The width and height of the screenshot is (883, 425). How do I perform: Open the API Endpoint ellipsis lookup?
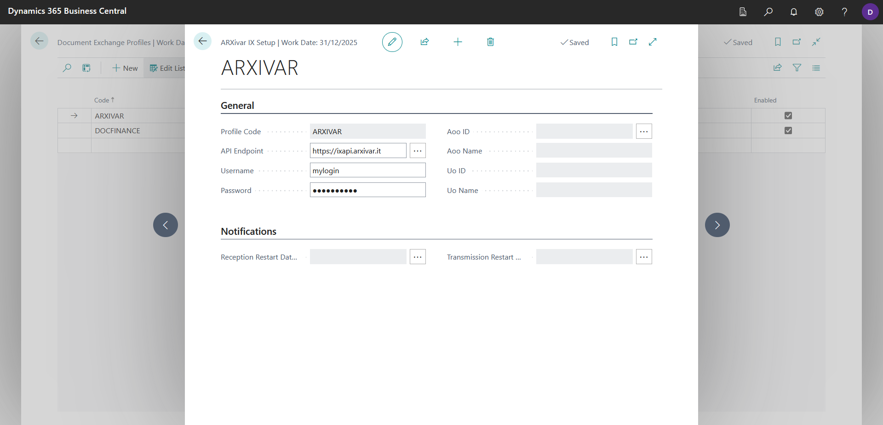418,151
